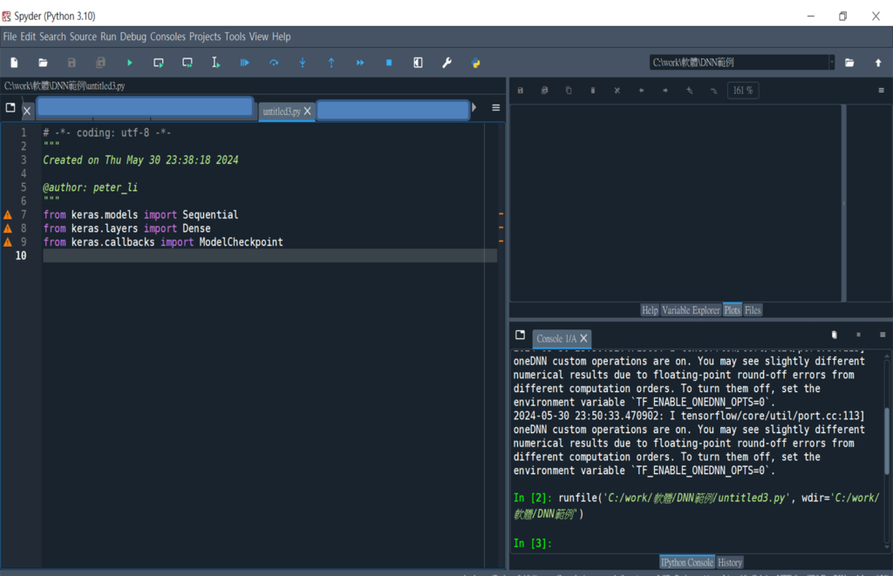
Task: Open the Debug menu
Action: click(133, 37)
